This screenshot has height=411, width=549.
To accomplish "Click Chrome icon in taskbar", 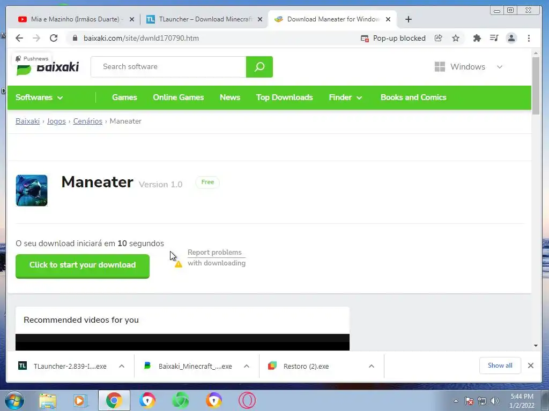I will 114,400.
